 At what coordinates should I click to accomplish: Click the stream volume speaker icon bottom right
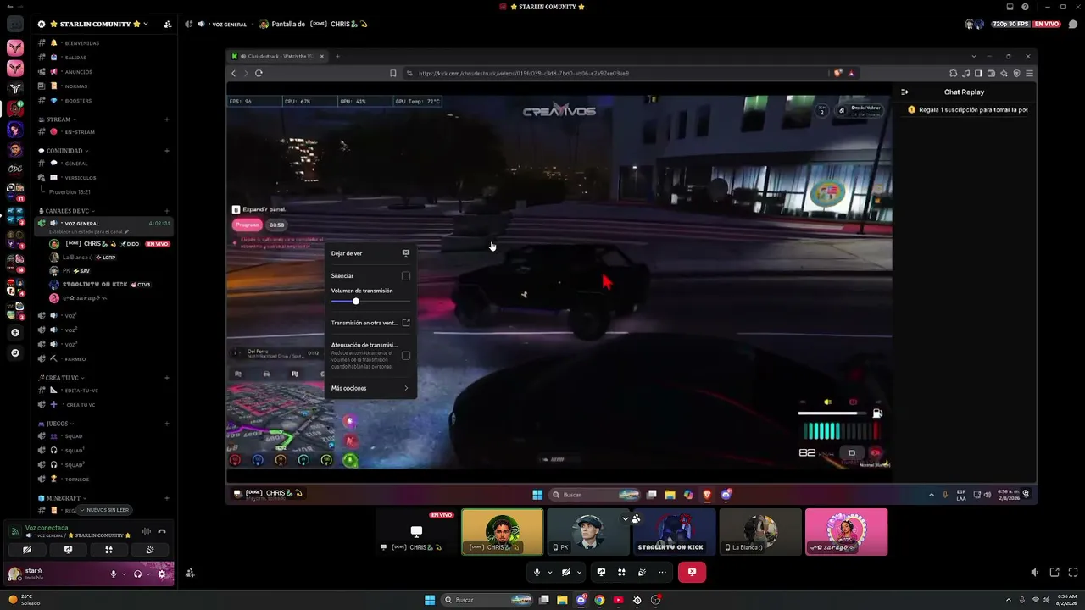[x=1034, y=573]
